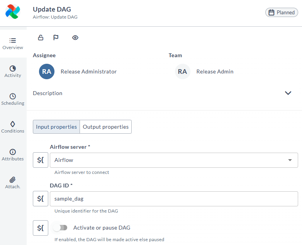Click the Planned status badge
302x245 pixels.
click(282, 12)
